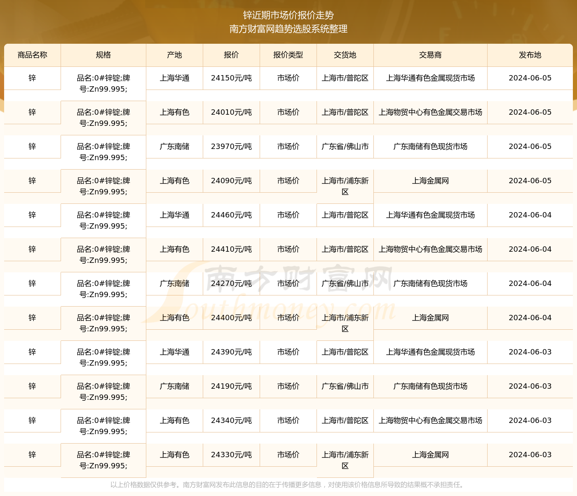Click the price 24190元/吨
Viewport: 577px width, 496px height.
[x=231, y=386]
